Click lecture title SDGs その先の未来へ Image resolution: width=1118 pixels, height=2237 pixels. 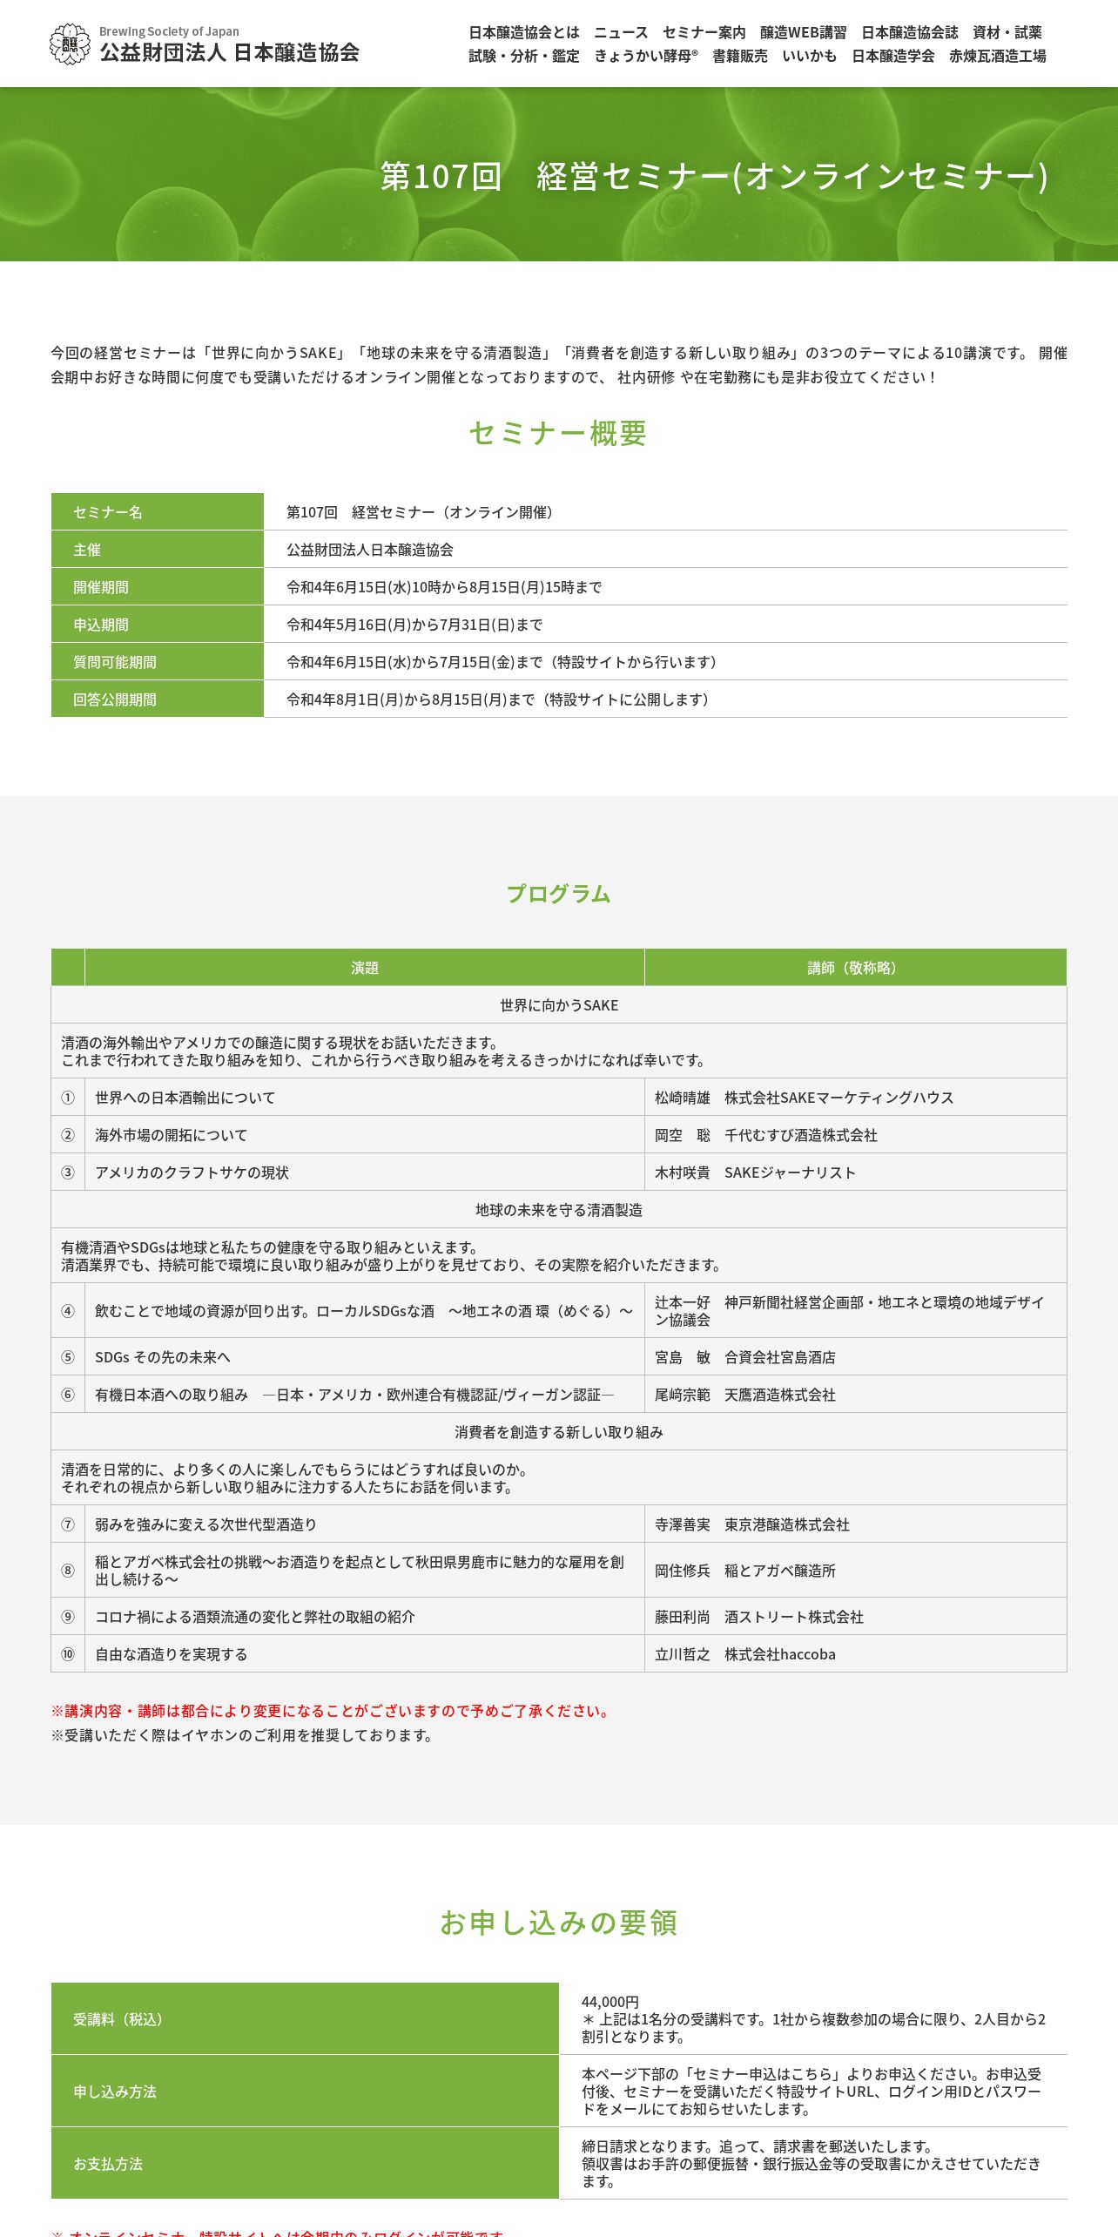[x=163, y=1357]
